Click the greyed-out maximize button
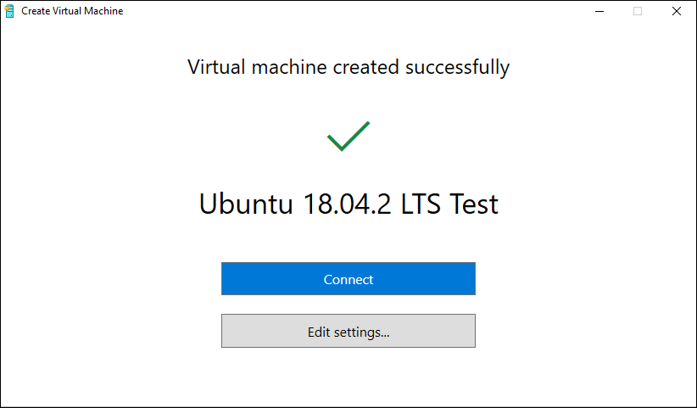The width and height of the screenshot is (697, 408). pos(638,11)
